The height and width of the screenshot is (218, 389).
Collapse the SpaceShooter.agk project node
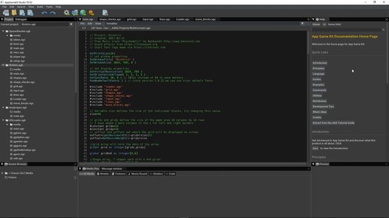coord(3,31)
